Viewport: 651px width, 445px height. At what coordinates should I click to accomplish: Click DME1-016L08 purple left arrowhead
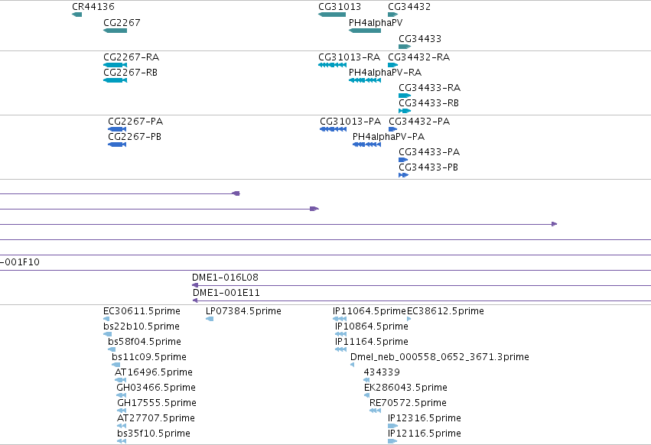click(x=195, y=285)
